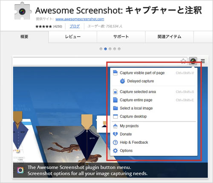Click the Help & Feedback question icon
Screen dimensions: 213x183
tap(115, 142)
